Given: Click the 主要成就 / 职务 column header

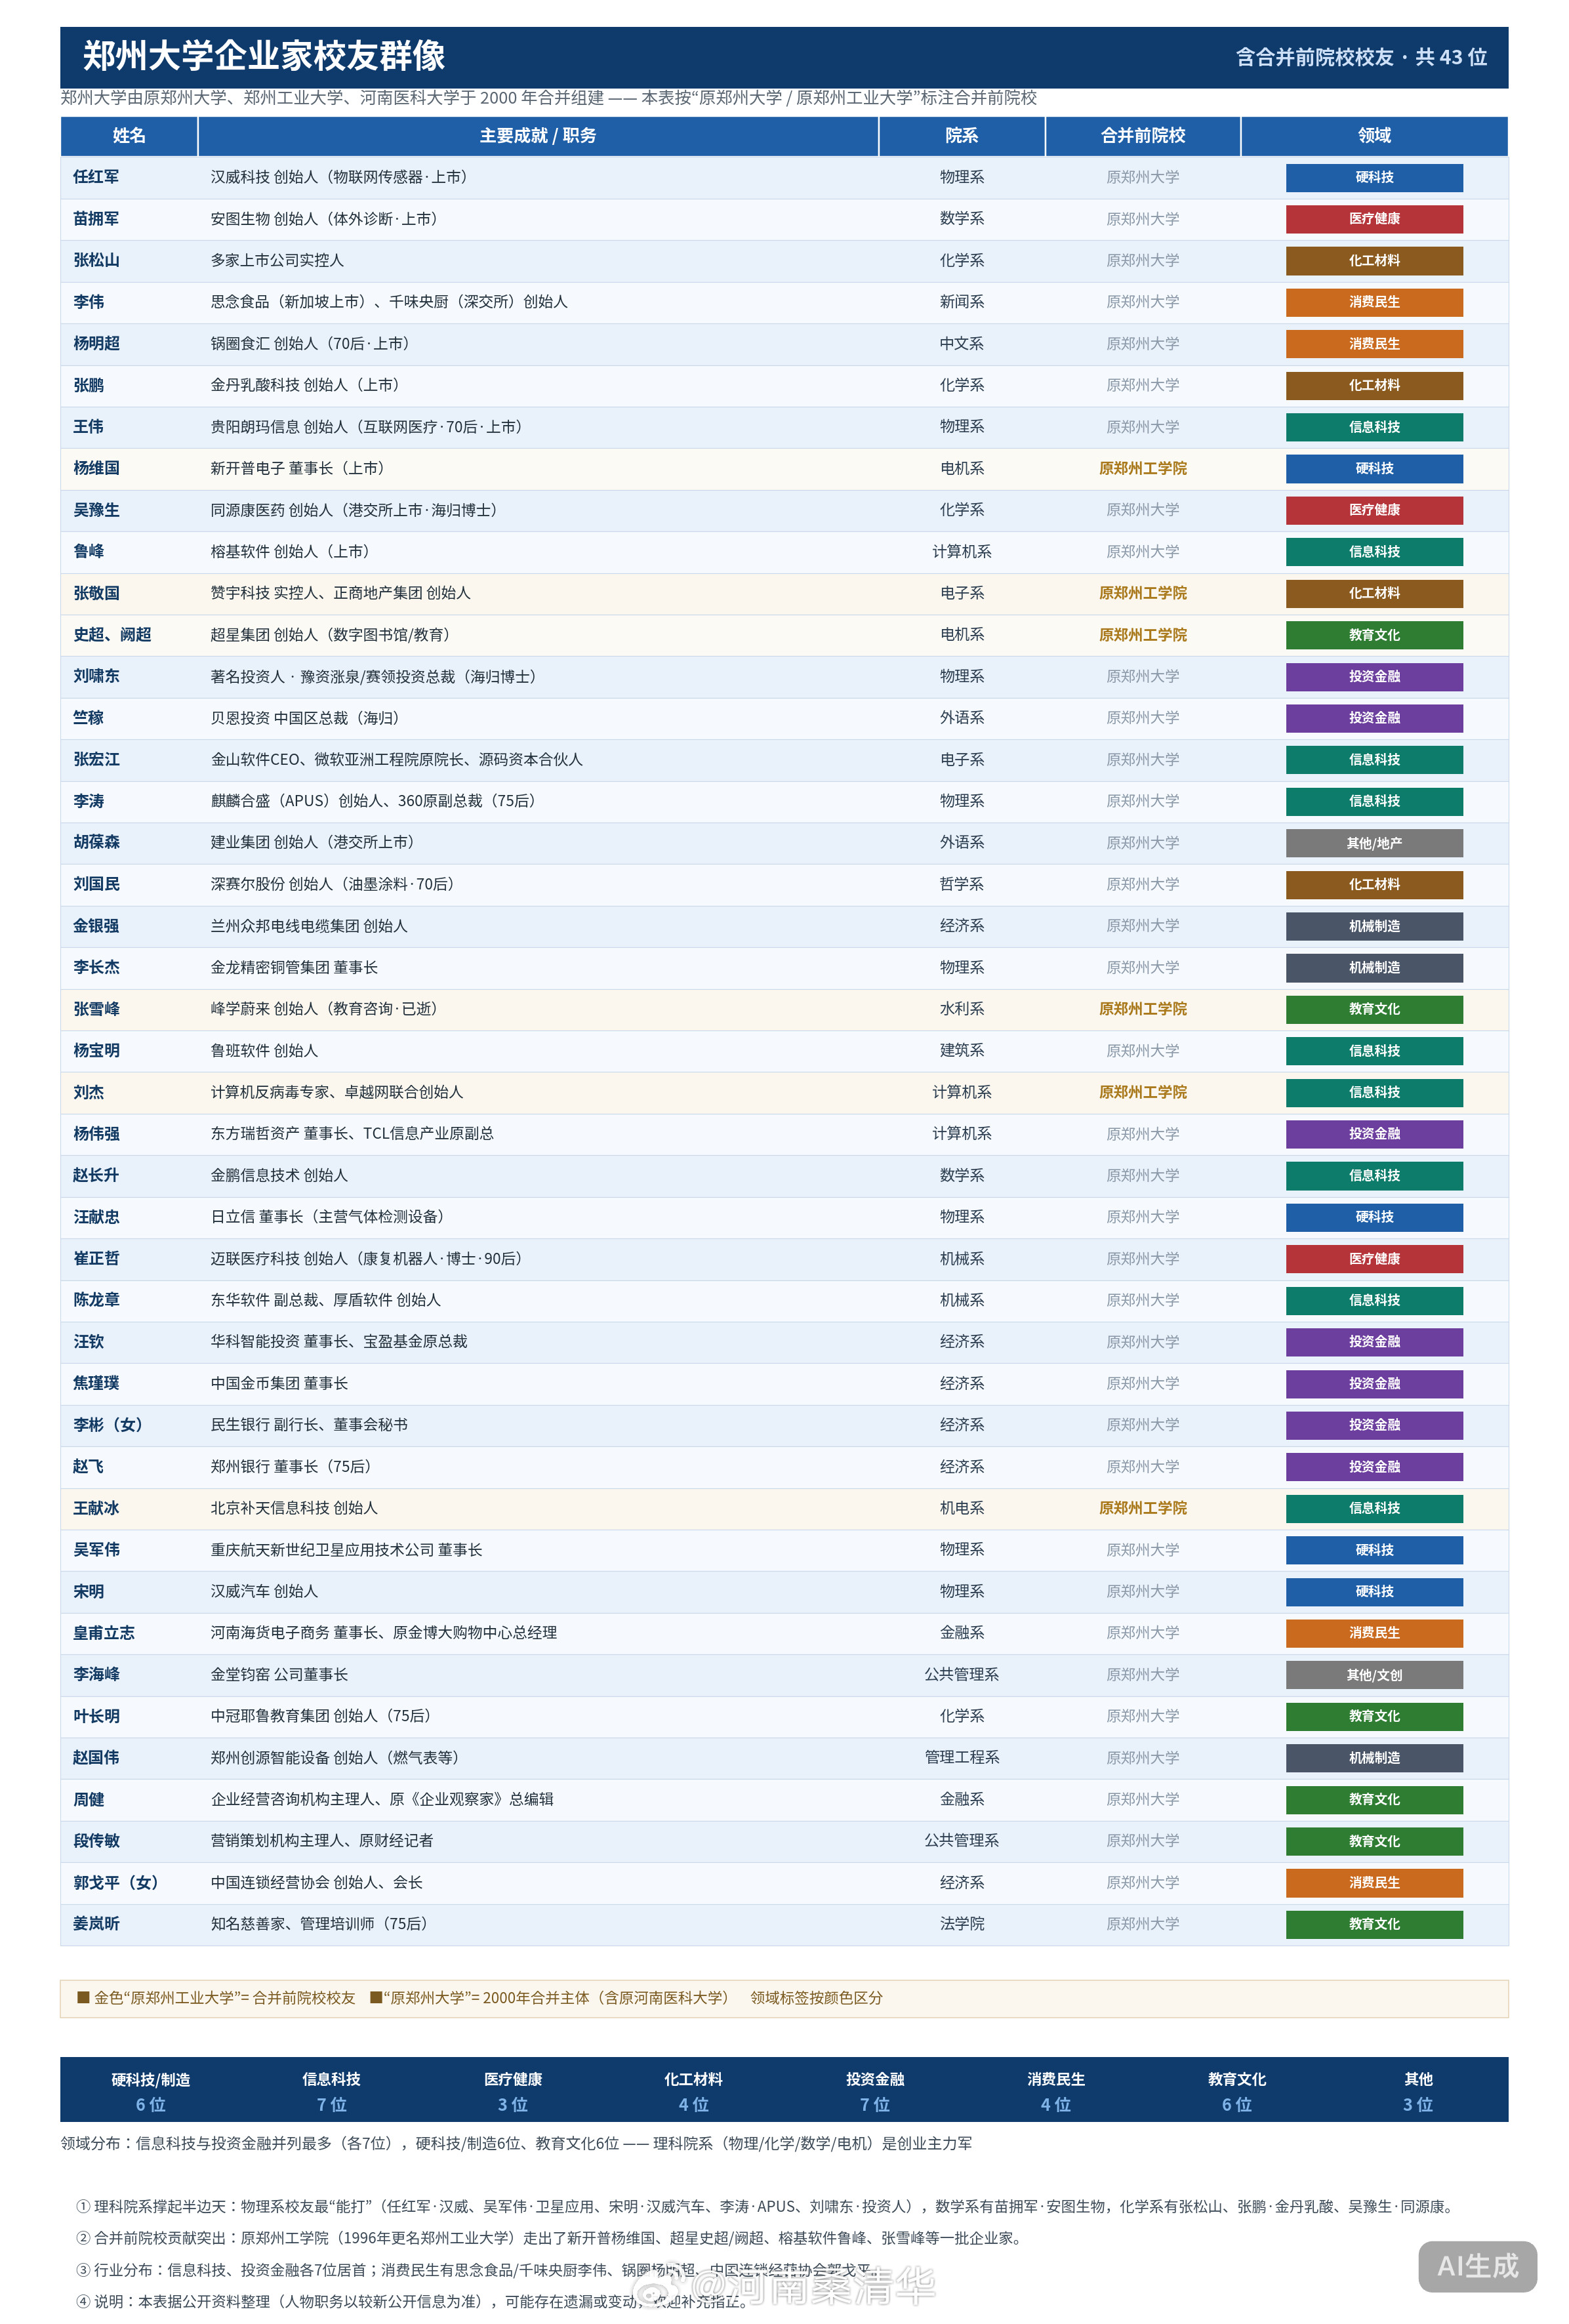Looking at the screenshot, I should pos(538,136).
